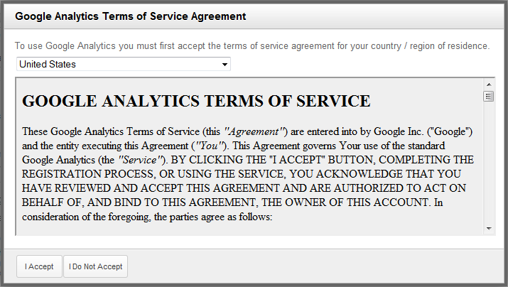Click the scrollbar thumb grip in terms box

489,96
